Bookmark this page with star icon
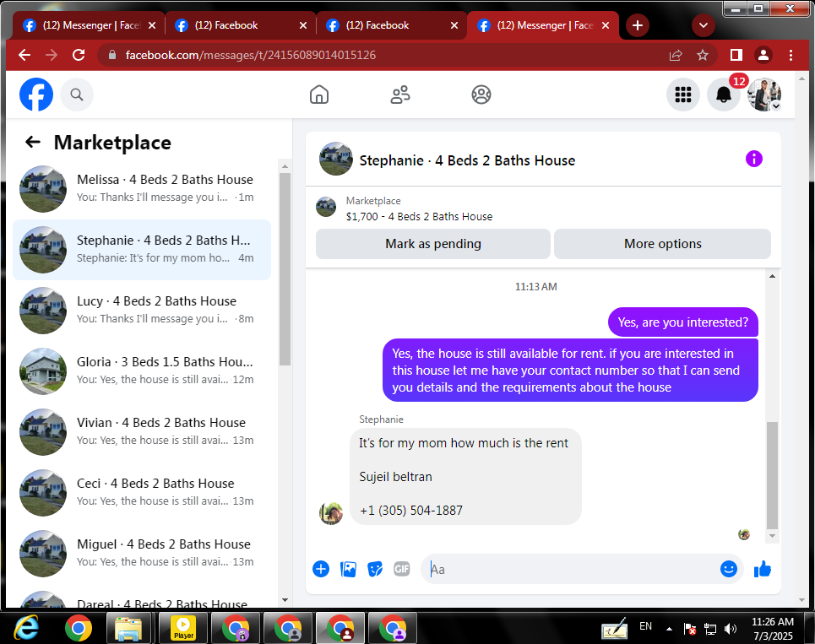Viewport: 815px width, 644px height. 703,55
